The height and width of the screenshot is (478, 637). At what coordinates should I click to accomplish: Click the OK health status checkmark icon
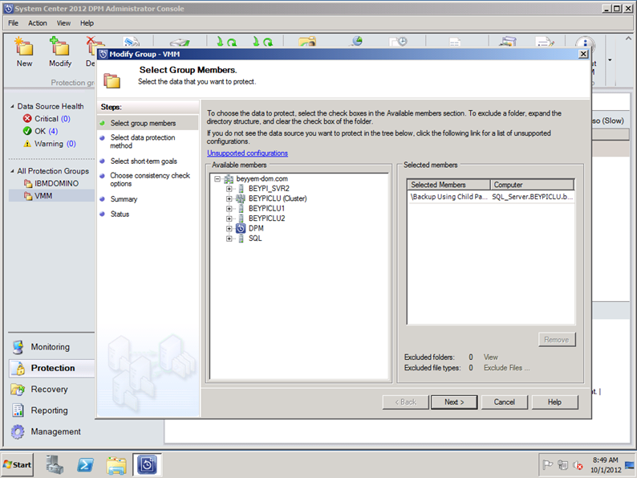coord(27,131)
